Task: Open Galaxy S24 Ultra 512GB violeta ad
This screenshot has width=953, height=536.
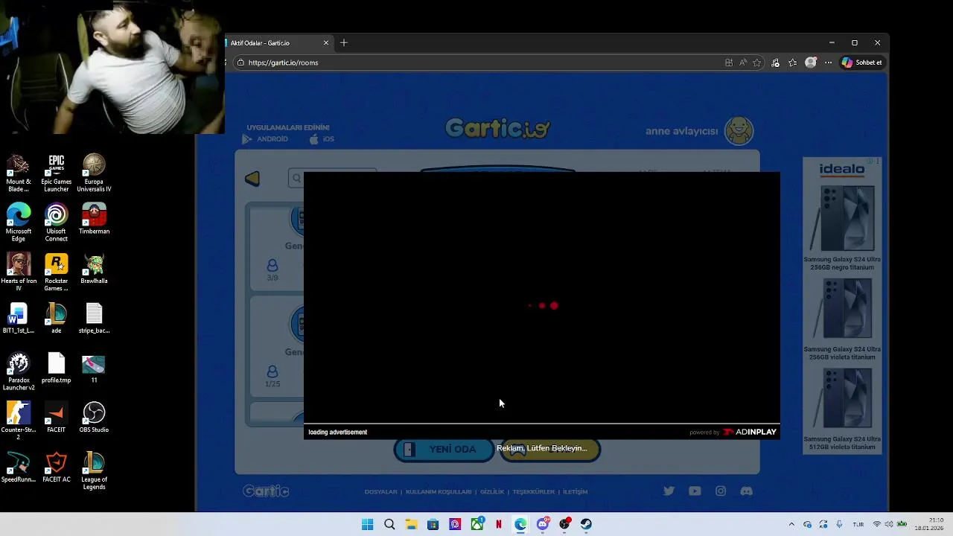Action: (842, 409)
